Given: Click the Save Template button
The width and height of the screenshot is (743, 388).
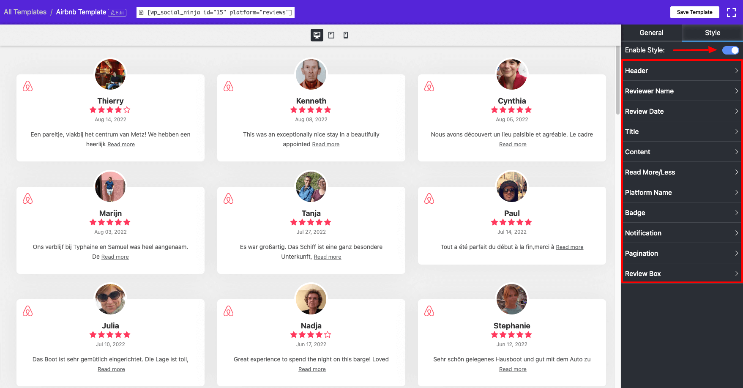Looking at the screenshot, I should [694, 12].
